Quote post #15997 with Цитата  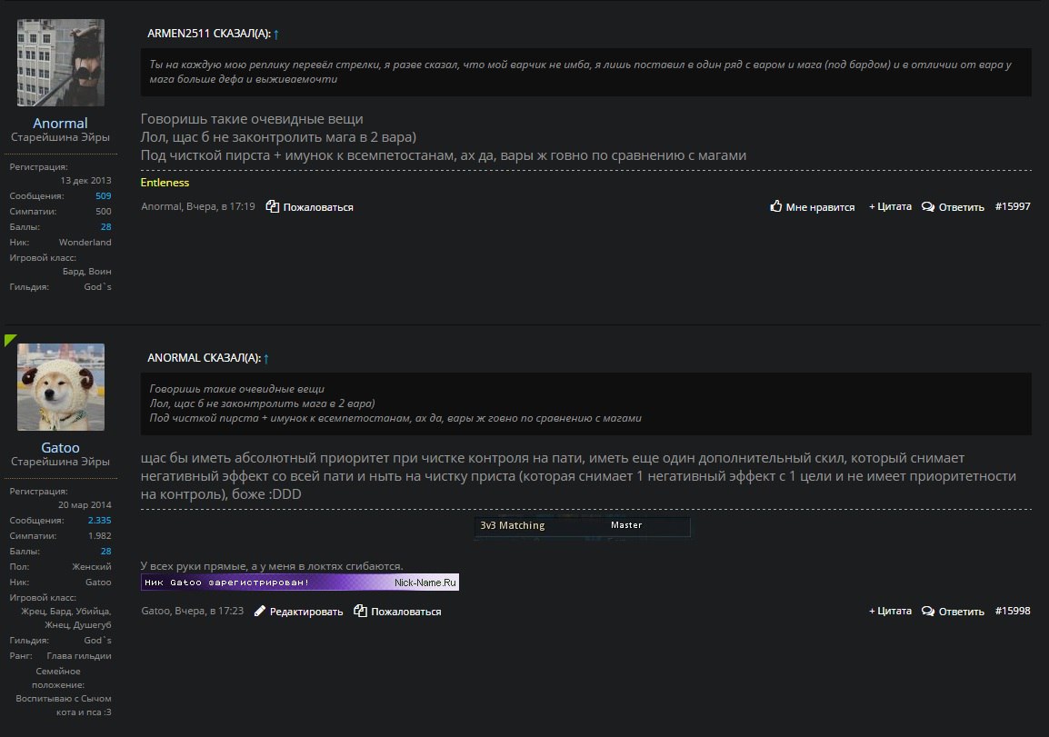[890, 206]
